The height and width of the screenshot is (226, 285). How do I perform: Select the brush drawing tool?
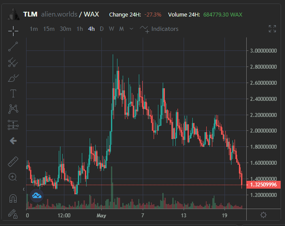(x=13, y=78)
